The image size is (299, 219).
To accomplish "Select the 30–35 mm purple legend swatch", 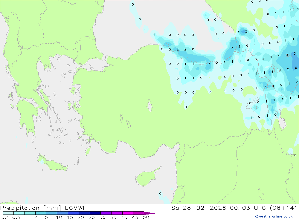I will pos(106,213).
